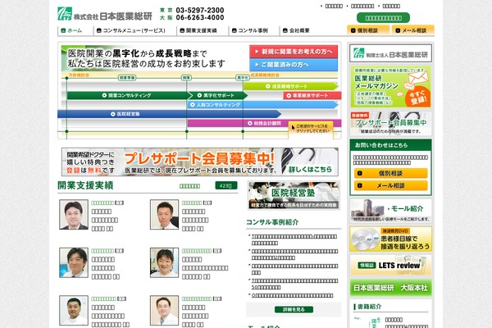Screen dimensions: 492x328
Task: Open コンサルメニュー(サービス) navigation item
Action: coord(130,30)
